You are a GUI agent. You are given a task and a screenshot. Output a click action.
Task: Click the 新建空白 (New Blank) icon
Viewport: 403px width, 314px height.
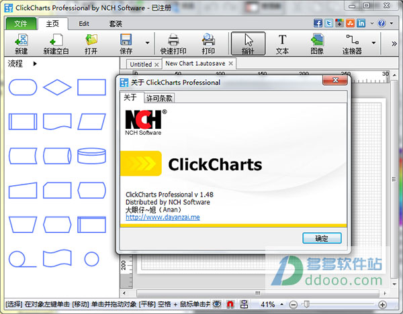pos(56,44)
